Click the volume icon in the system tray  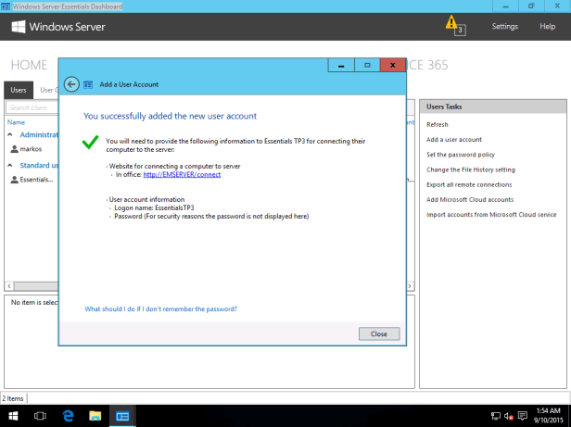[x=509, y=418]
